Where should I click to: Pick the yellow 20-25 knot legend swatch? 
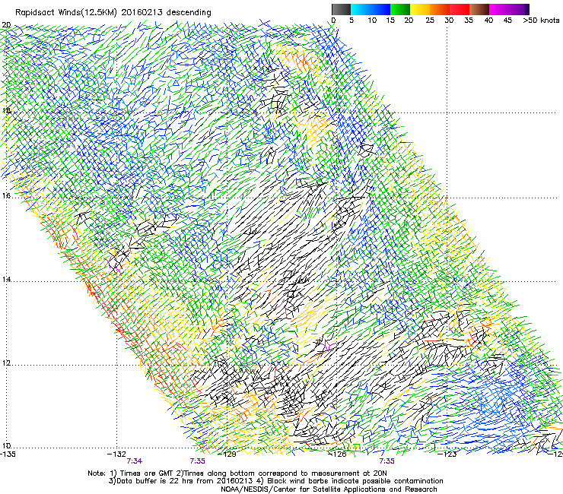(420, 9)
